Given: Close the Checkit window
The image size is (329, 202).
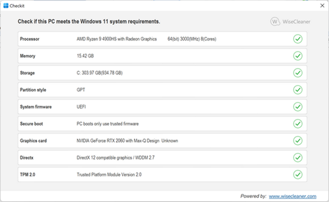Looking at the screenshot, I should 322,6.
